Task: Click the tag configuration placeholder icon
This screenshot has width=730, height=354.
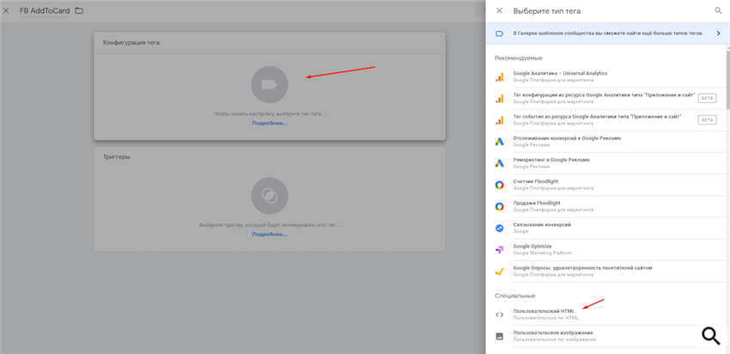Action: point(270,85)
